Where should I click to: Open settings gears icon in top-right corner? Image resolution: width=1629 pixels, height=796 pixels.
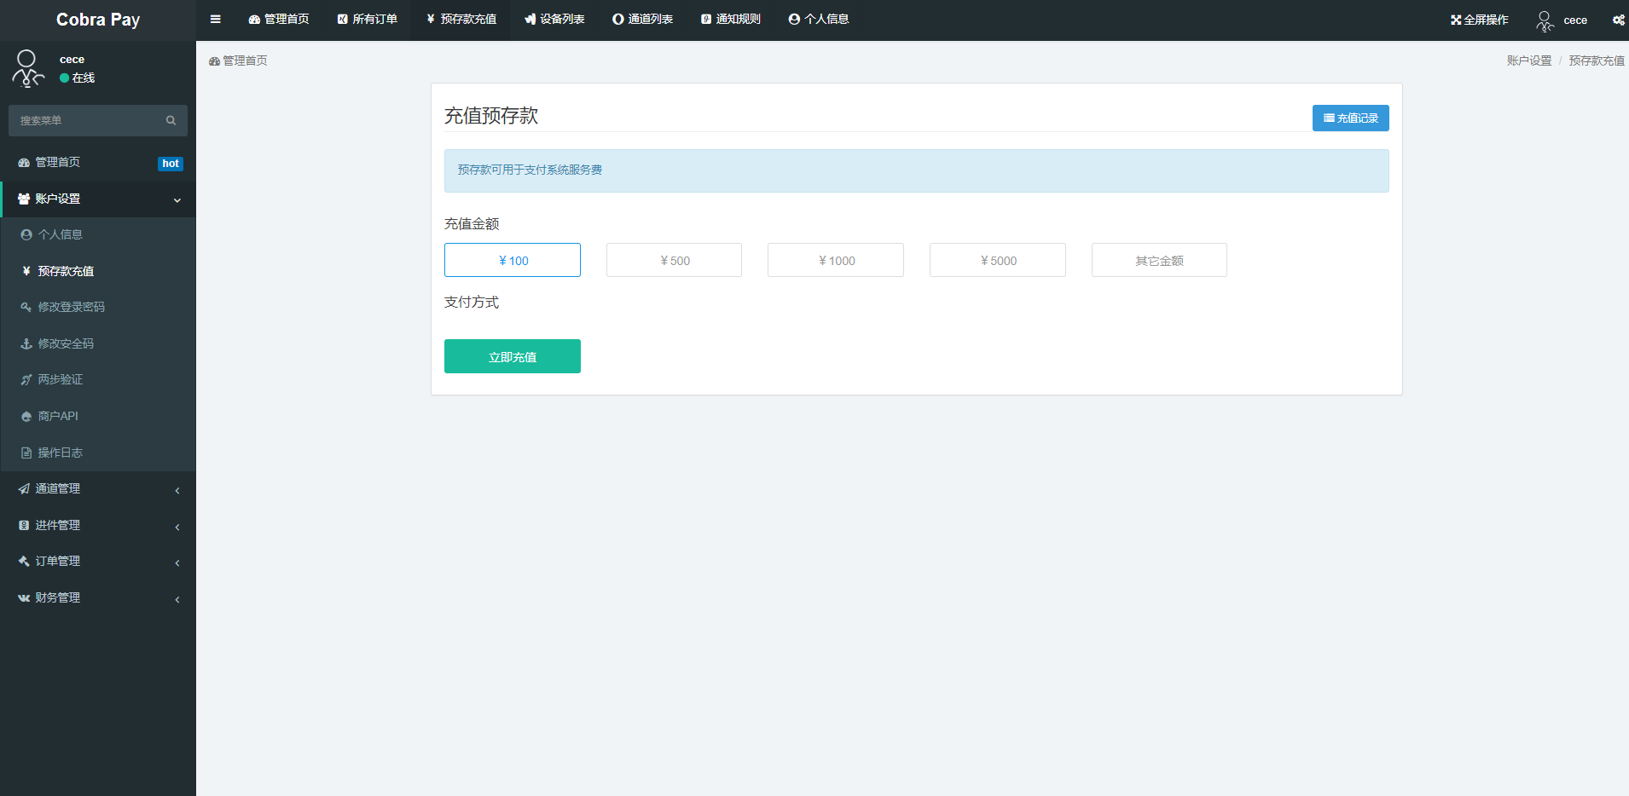1618,20
